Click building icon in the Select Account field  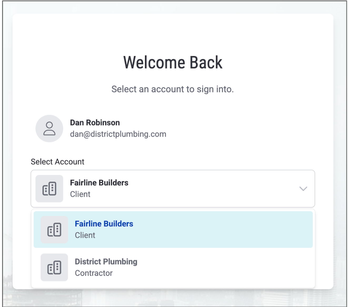[49, 189]
